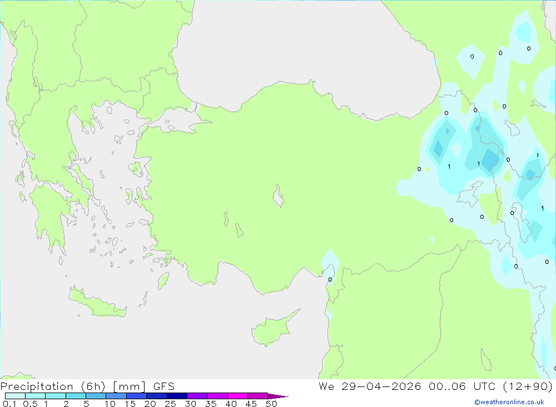Pick the 10–15 mm legend swatch
Image resolution: width=556 pixels, height=407 pixels.
tap(116, 396)
